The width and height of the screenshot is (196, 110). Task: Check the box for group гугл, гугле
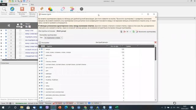coord(44,68)
